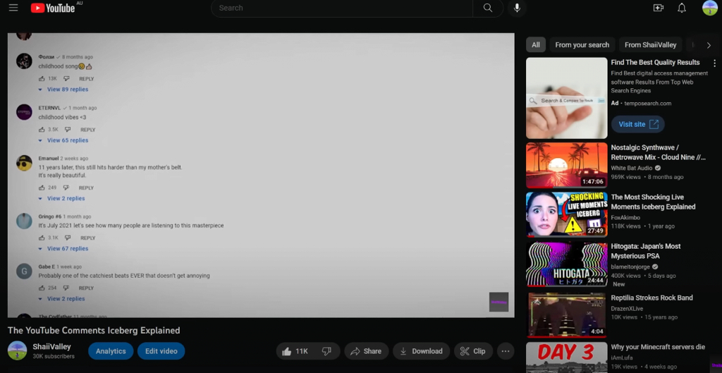Open ShaiiValley channel name link

click(x=51, y=347)
